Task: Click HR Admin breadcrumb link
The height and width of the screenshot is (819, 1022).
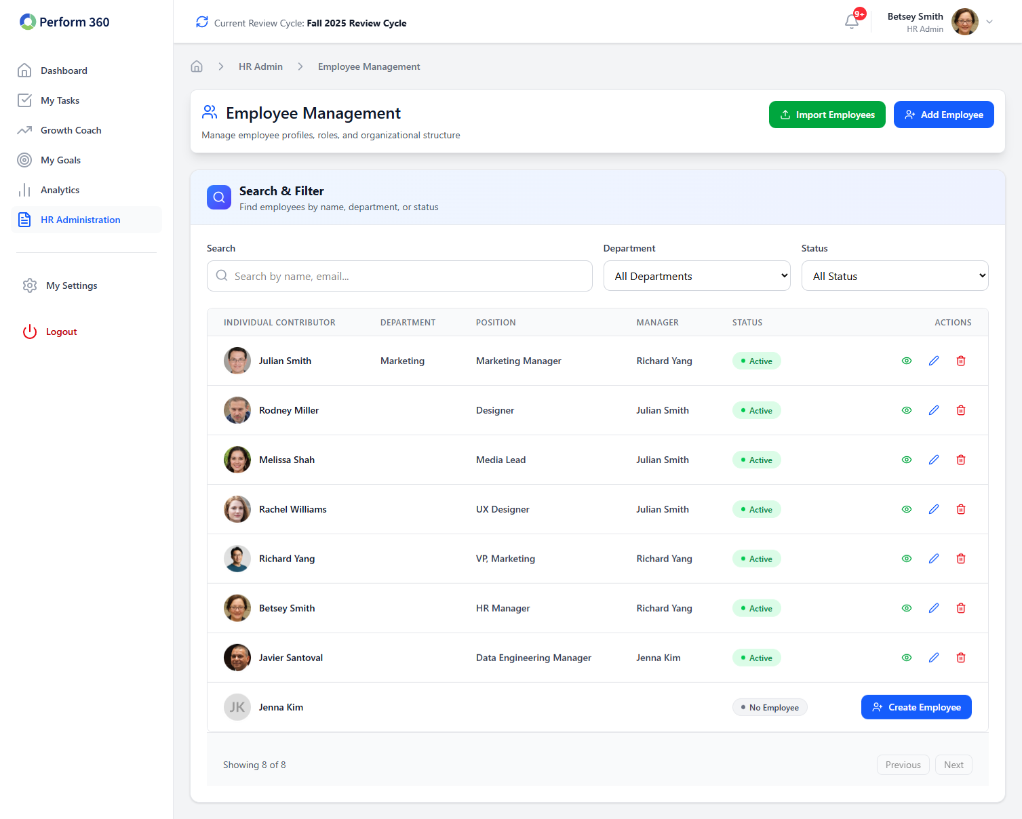Action: [260, 66]
